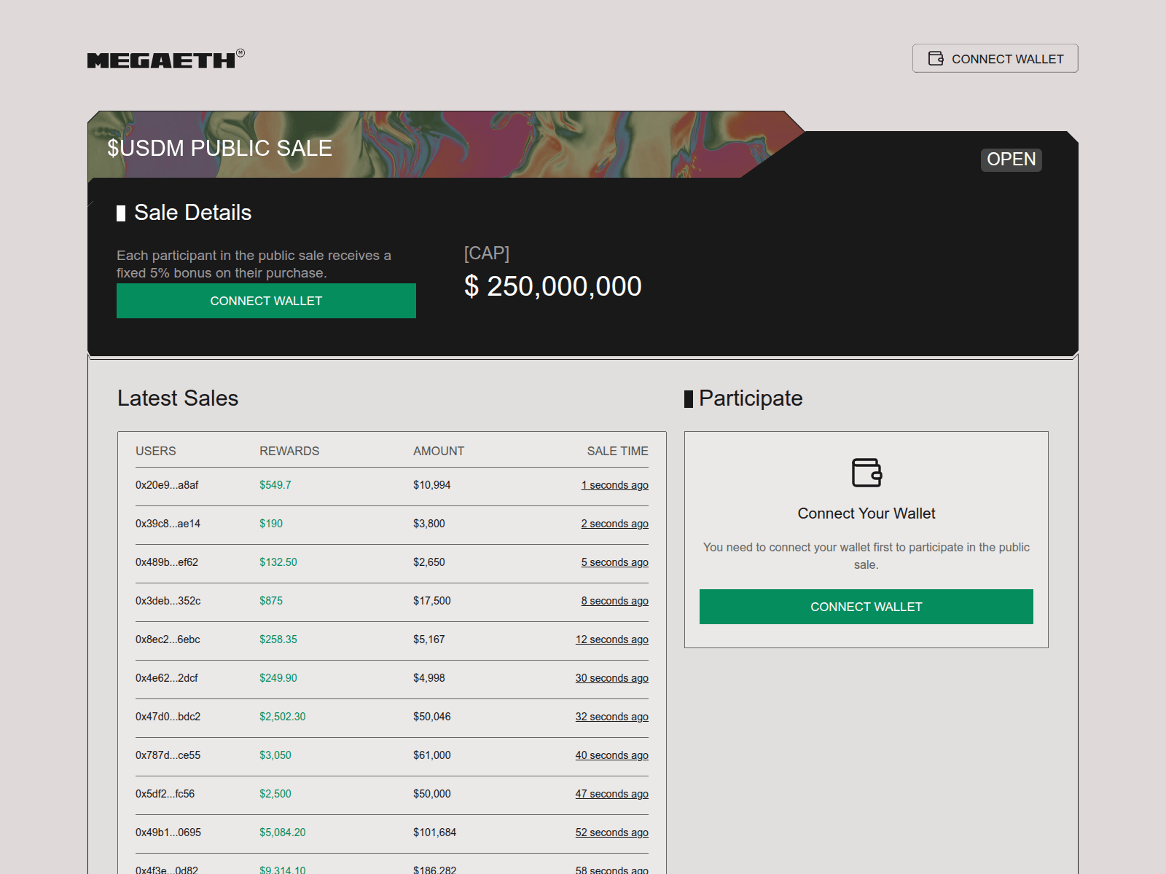The width and height of the screenshot is (1166, 874).
Task: Click the OPEN status badge
Action: 1012,160
